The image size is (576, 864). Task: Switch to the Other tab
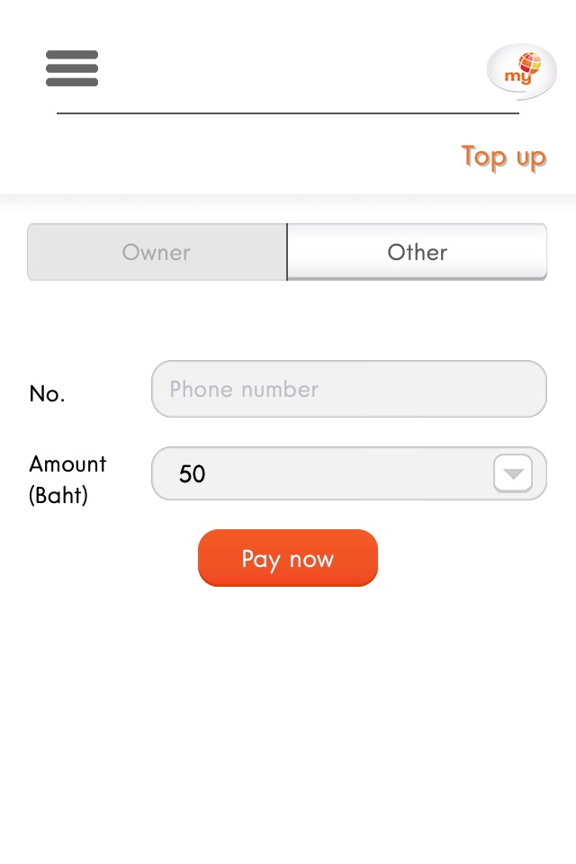point(417,252)
